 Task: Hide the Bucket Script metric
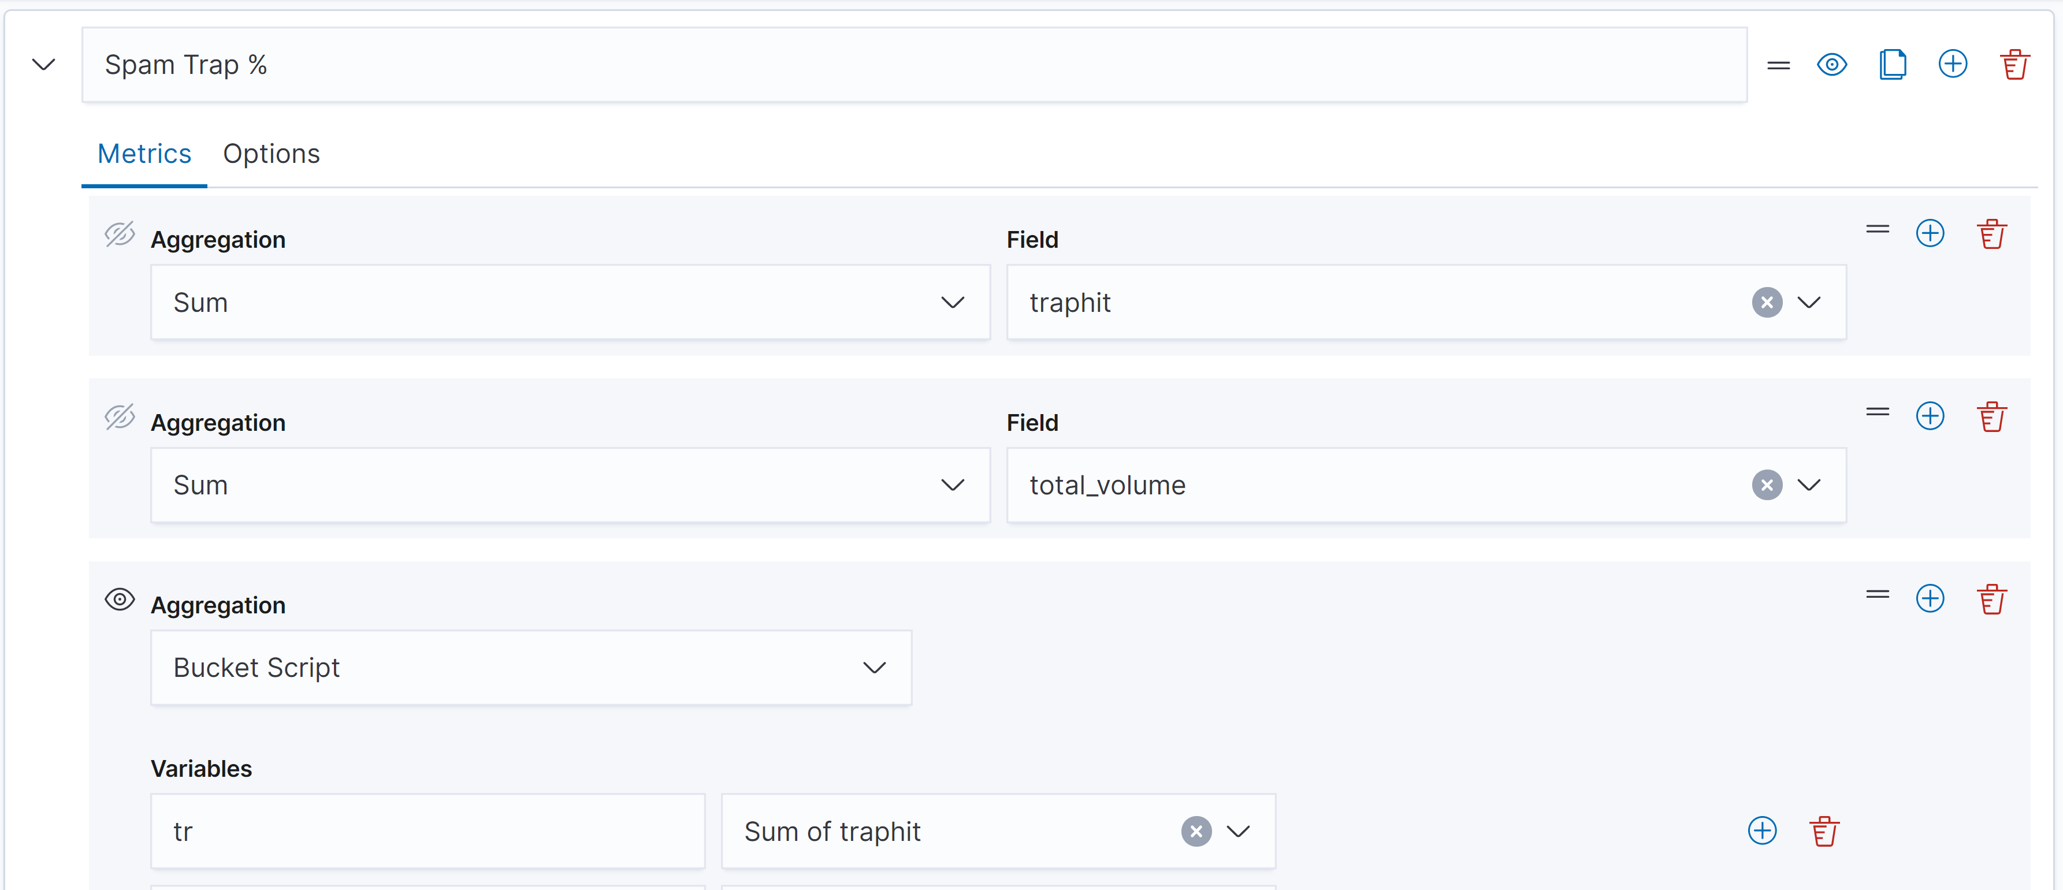[120, 599]
